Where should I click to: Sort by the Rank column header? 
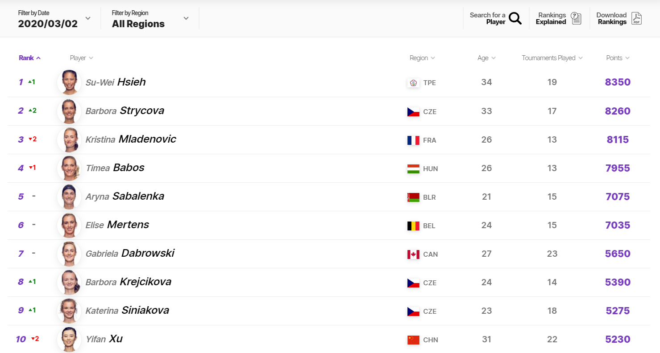(x=30, y=58)
